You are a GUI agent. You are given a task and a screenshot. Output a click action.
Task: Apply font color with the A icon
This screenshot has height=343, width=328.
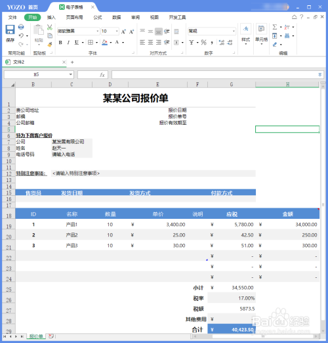117,42
